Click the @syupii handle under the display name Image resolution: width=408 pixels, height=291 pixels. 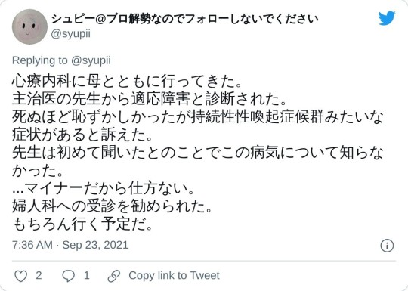[x=71, y=34]
